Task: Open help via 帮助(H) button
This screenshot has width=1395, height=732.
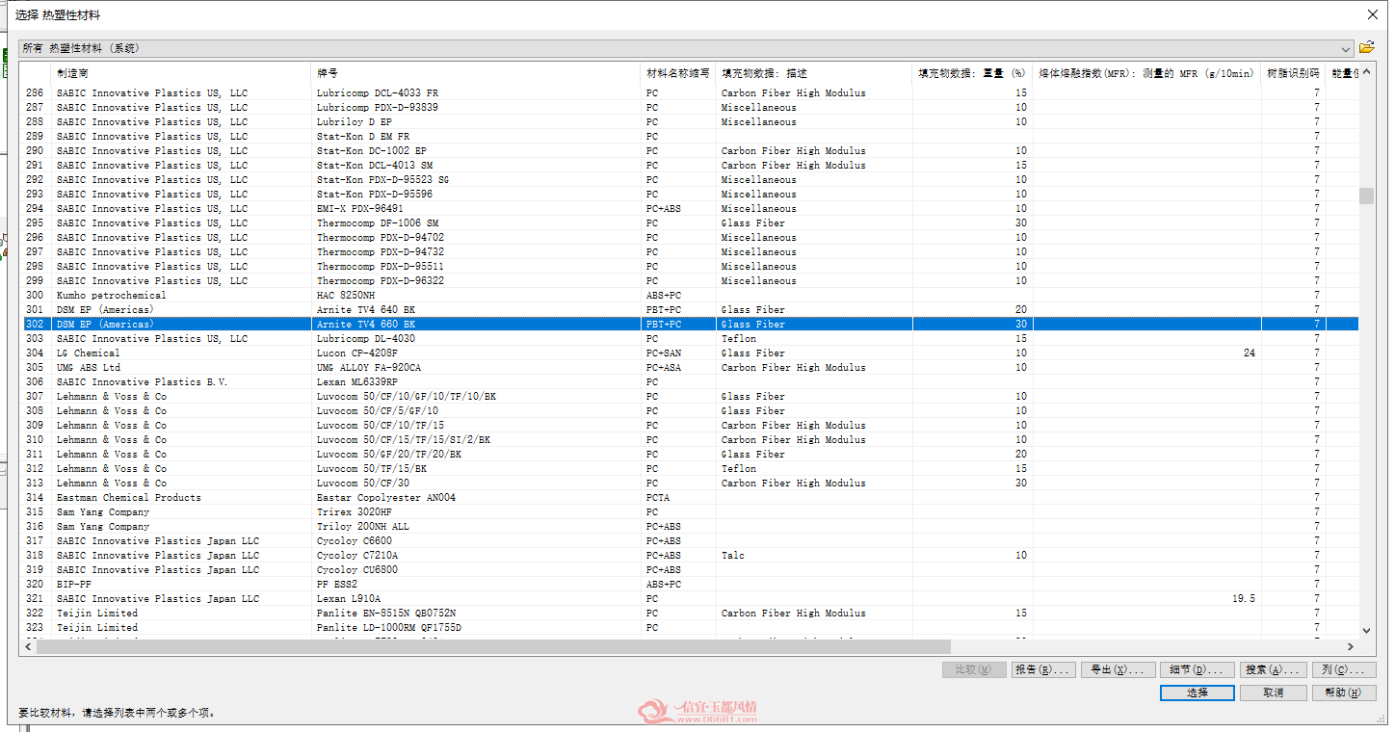Action: coord(1343,693)
